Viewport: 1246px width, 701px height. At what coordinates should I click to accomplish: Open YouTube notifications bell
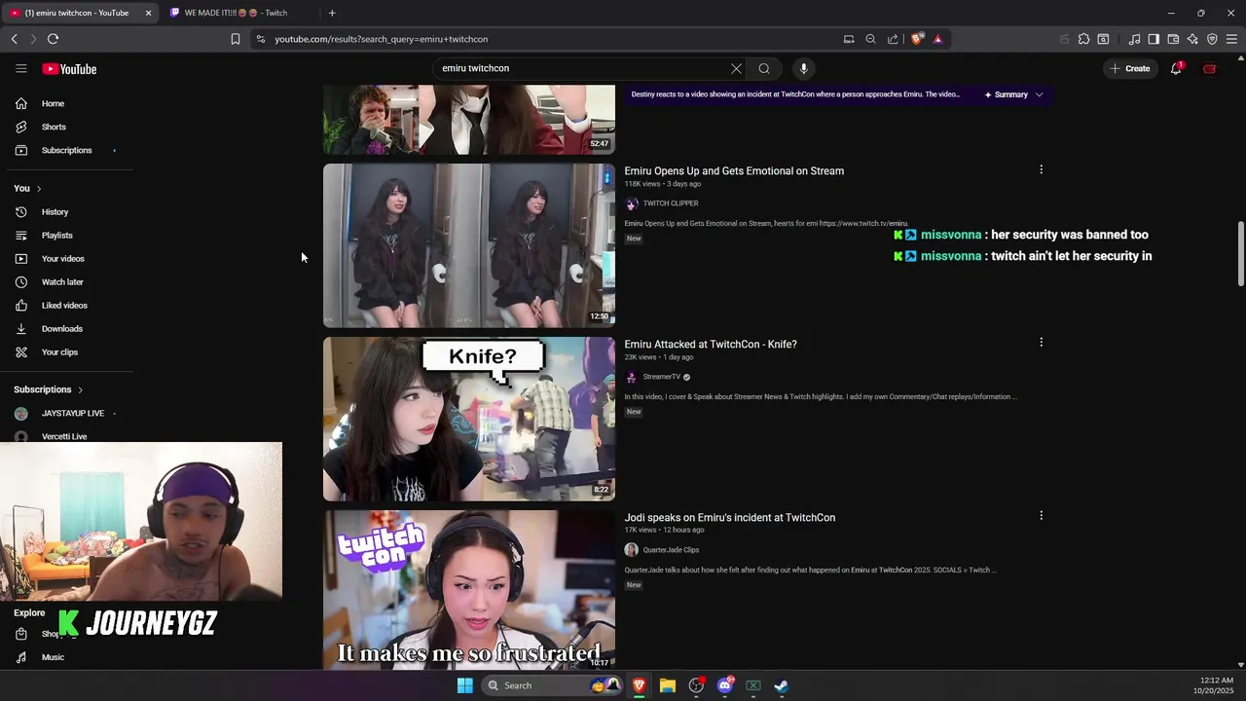(1176, 68)
